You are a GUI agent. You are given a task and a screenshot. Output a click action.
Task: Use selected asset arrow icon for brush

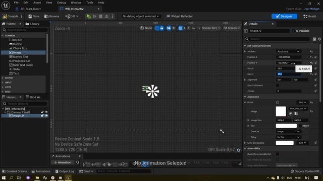[x=291, y=114]
